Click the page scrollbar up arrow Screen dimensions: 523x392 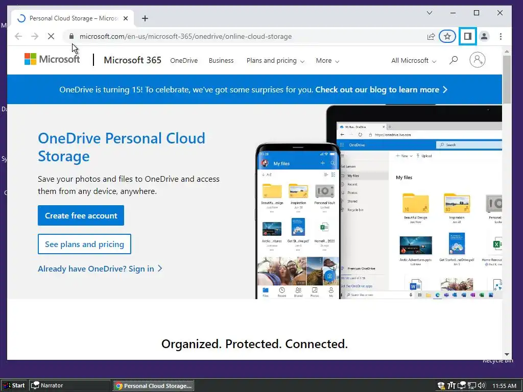[x=507, y=52]
